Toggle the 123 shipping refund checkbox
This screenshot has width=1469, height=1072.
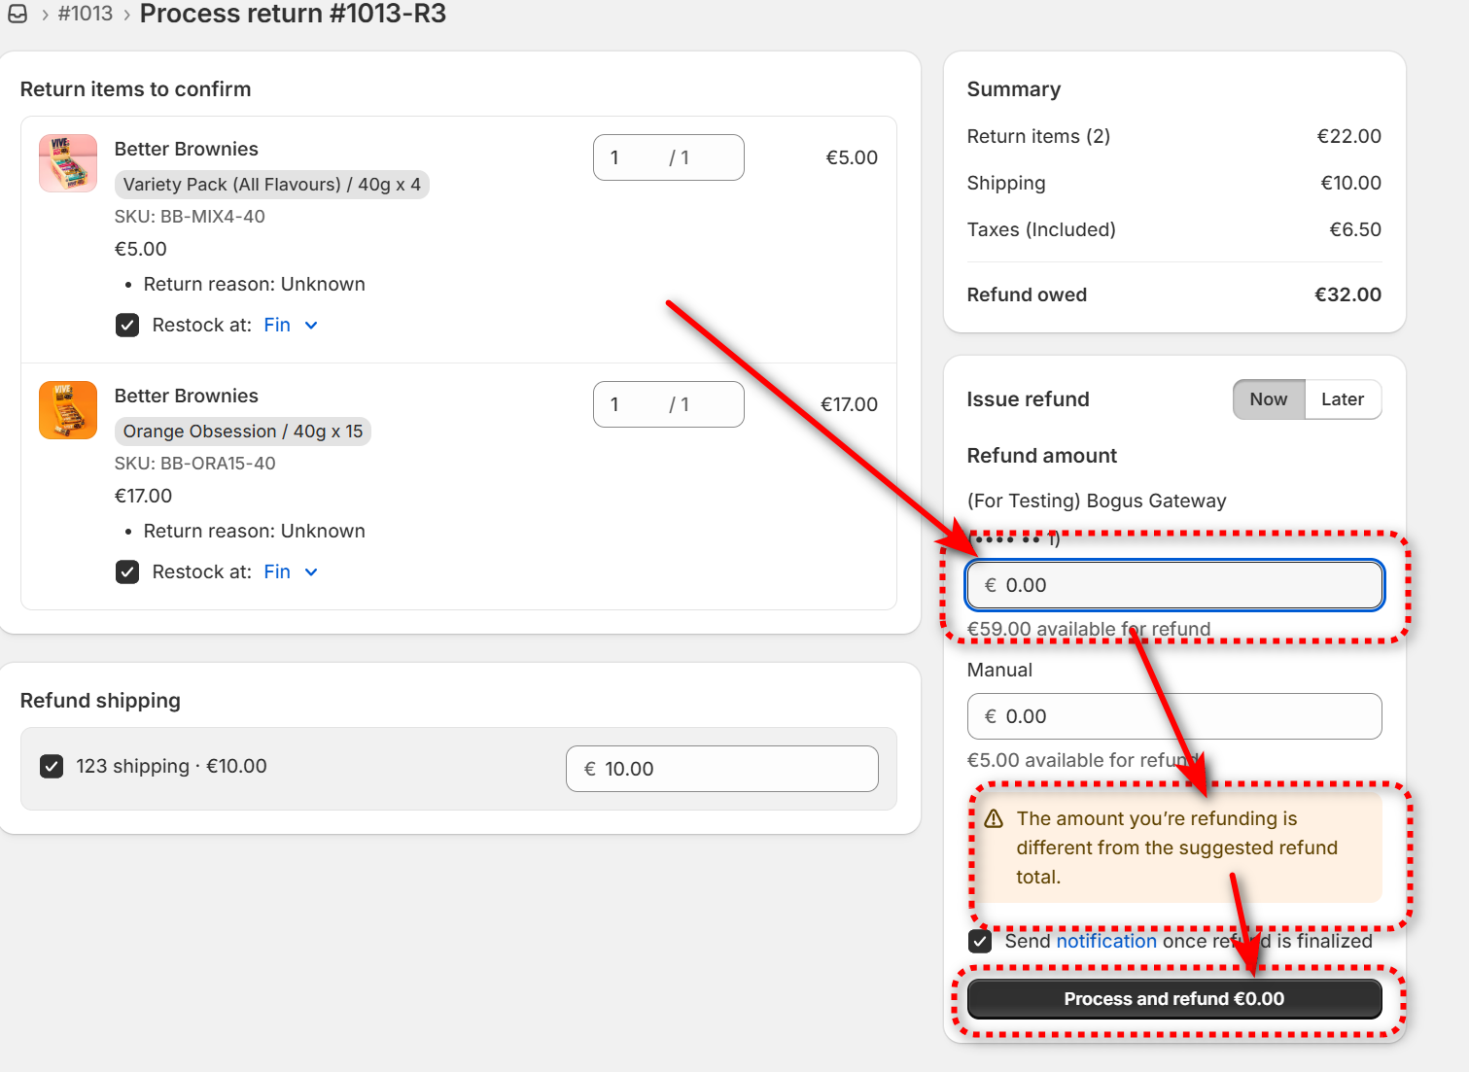52,767
